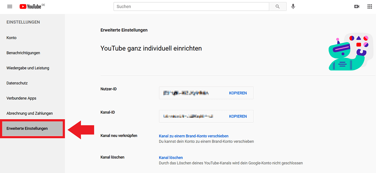
Task: Click 'Durch das Löschen' description text
Action: [x=231, y=163]
